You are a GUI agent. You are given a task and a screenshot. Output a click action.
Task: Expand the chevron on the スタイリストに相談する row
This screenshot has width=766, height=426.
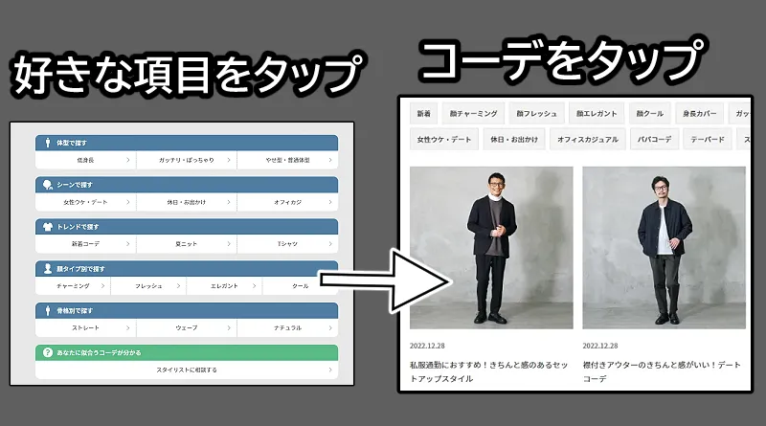coord(330,370)
